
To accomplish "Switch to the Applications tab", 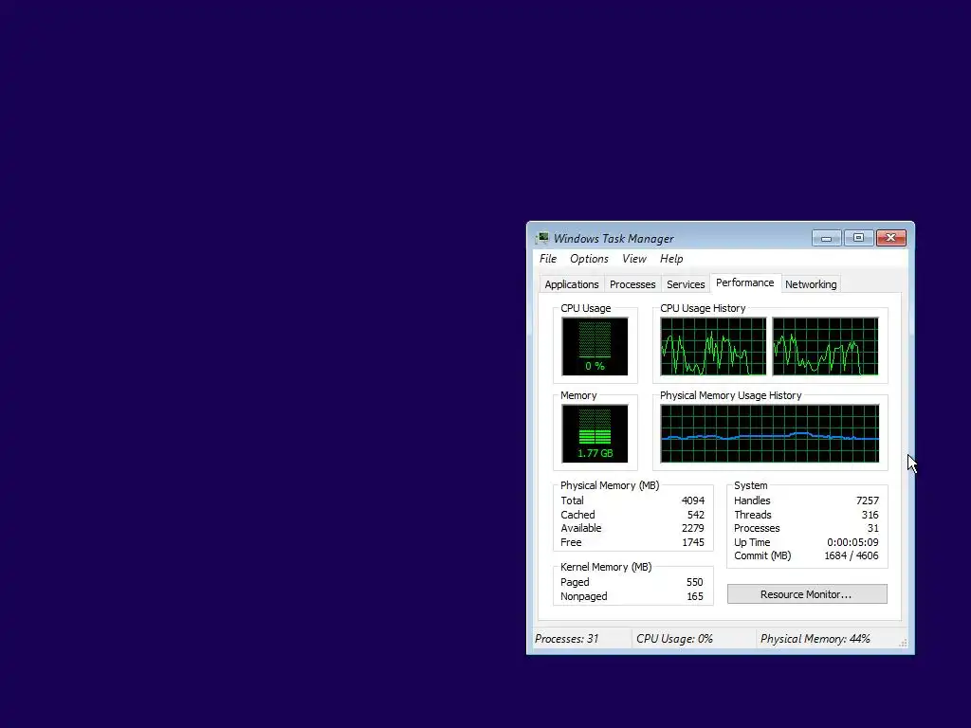I will [x=572, y=284].
